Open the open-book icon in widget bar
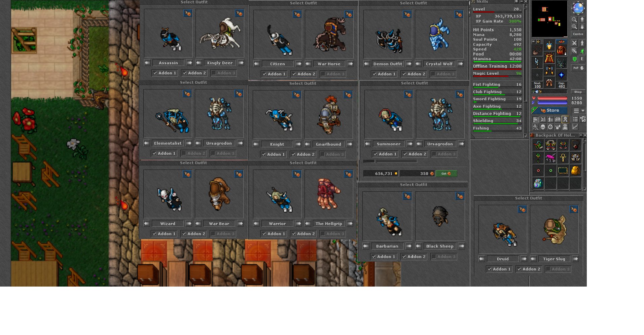 558,119
